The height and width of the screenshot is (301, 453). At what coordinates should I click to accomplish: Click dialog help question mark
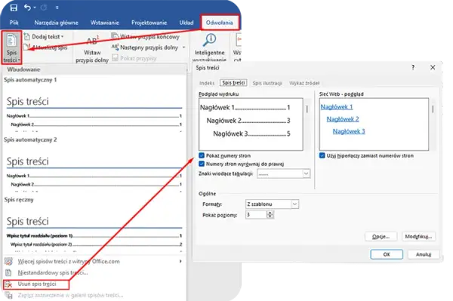(x=413, y=68)
